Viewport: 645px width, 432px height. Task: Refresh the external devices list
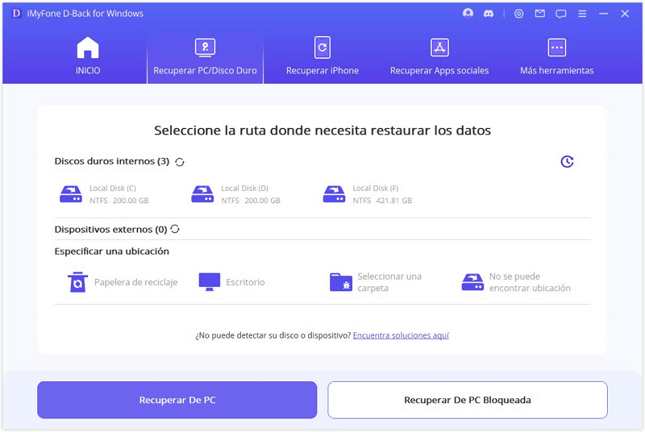click(x=175, y=230)
